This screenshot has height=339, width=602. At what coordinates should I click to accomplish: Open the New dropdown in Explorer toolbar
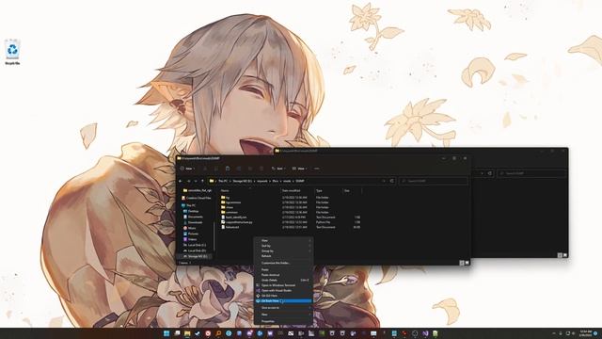[x=187, y=169]
